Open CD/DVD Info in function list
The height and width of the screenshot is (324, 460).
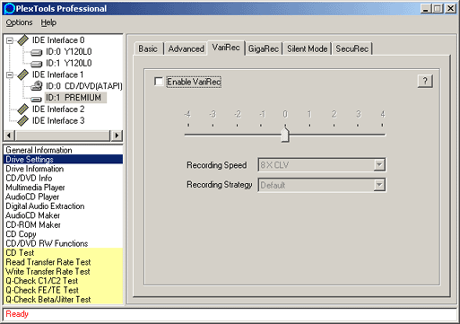[63, 178]
